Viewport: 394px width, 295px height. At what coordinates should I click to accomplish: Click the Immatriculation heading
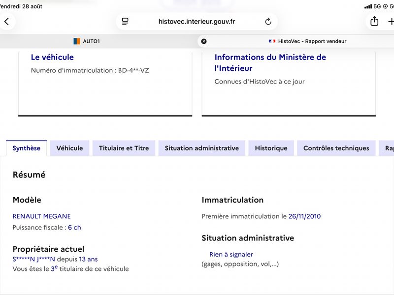pos(232,200)
